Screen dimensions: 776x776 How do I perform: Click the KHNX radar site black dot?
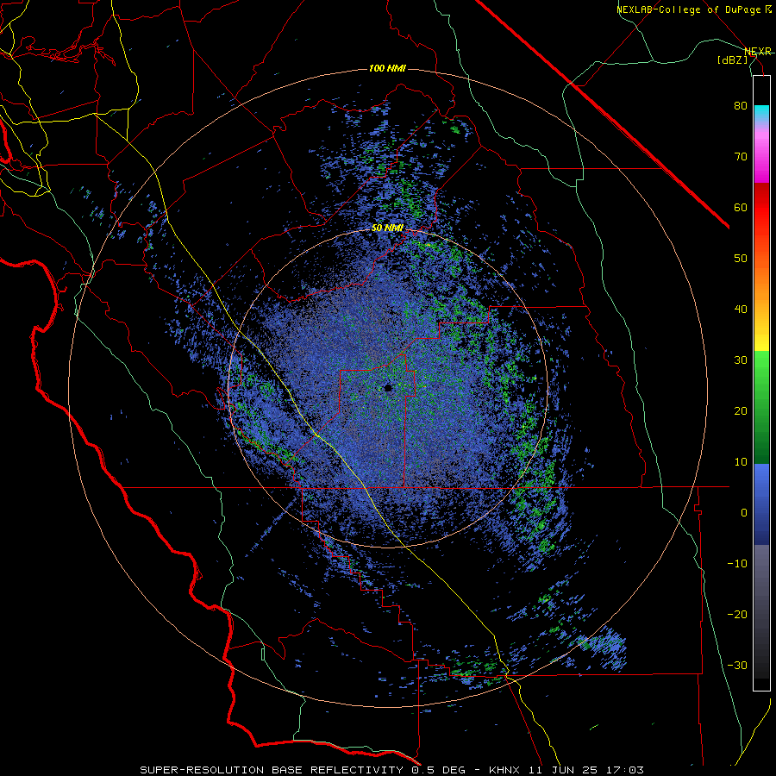[388, 388]
